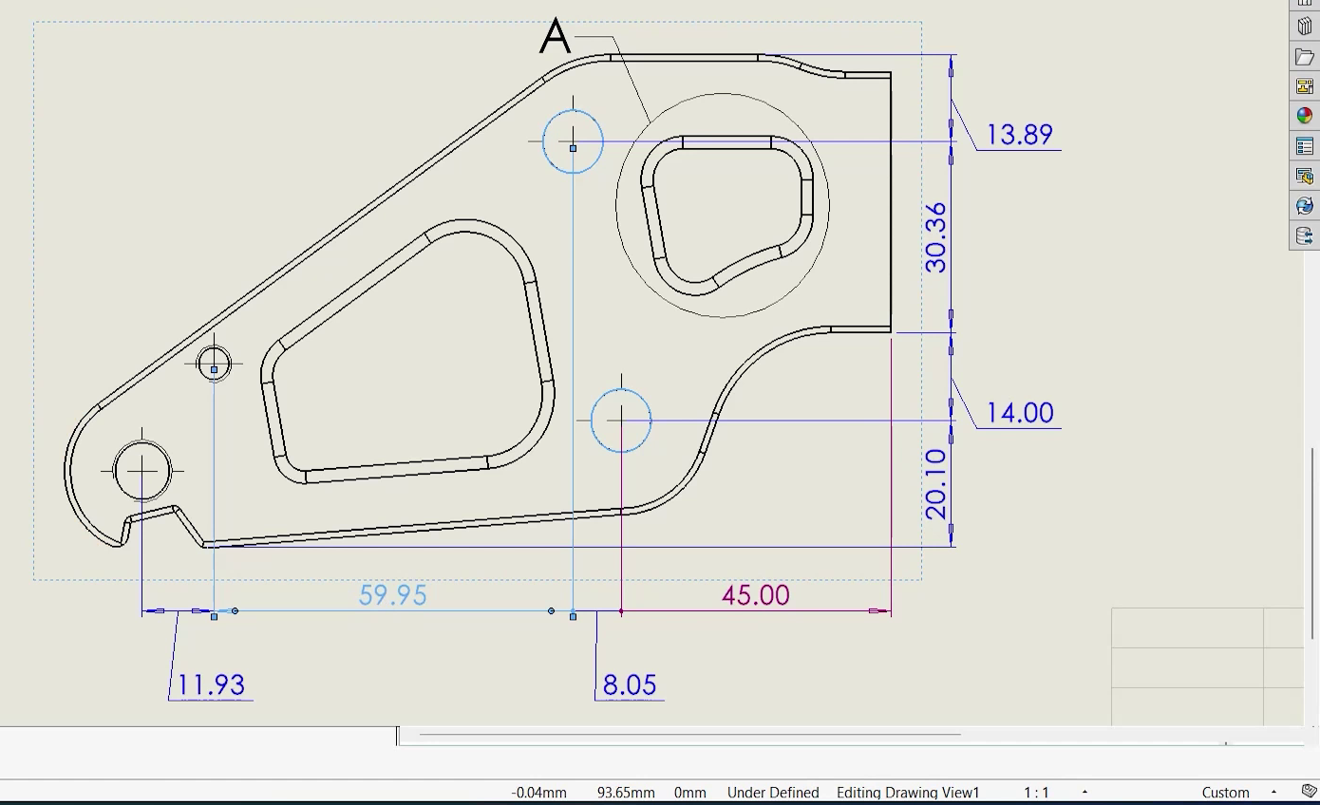Click the Under Defined status indicator

pos(772,792)
